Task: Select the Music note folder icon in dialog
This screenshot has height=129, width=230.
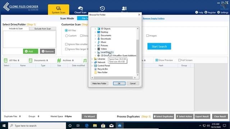Action: coord(98,42)
